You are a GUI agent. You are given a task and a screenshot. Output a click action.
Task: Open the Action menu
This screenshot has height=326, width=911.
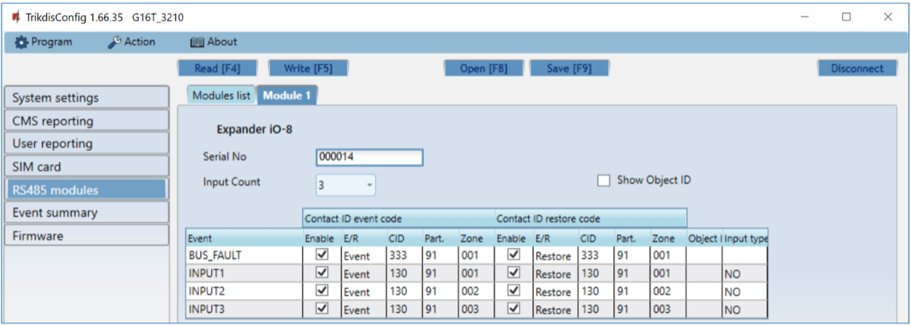[131, 42]
